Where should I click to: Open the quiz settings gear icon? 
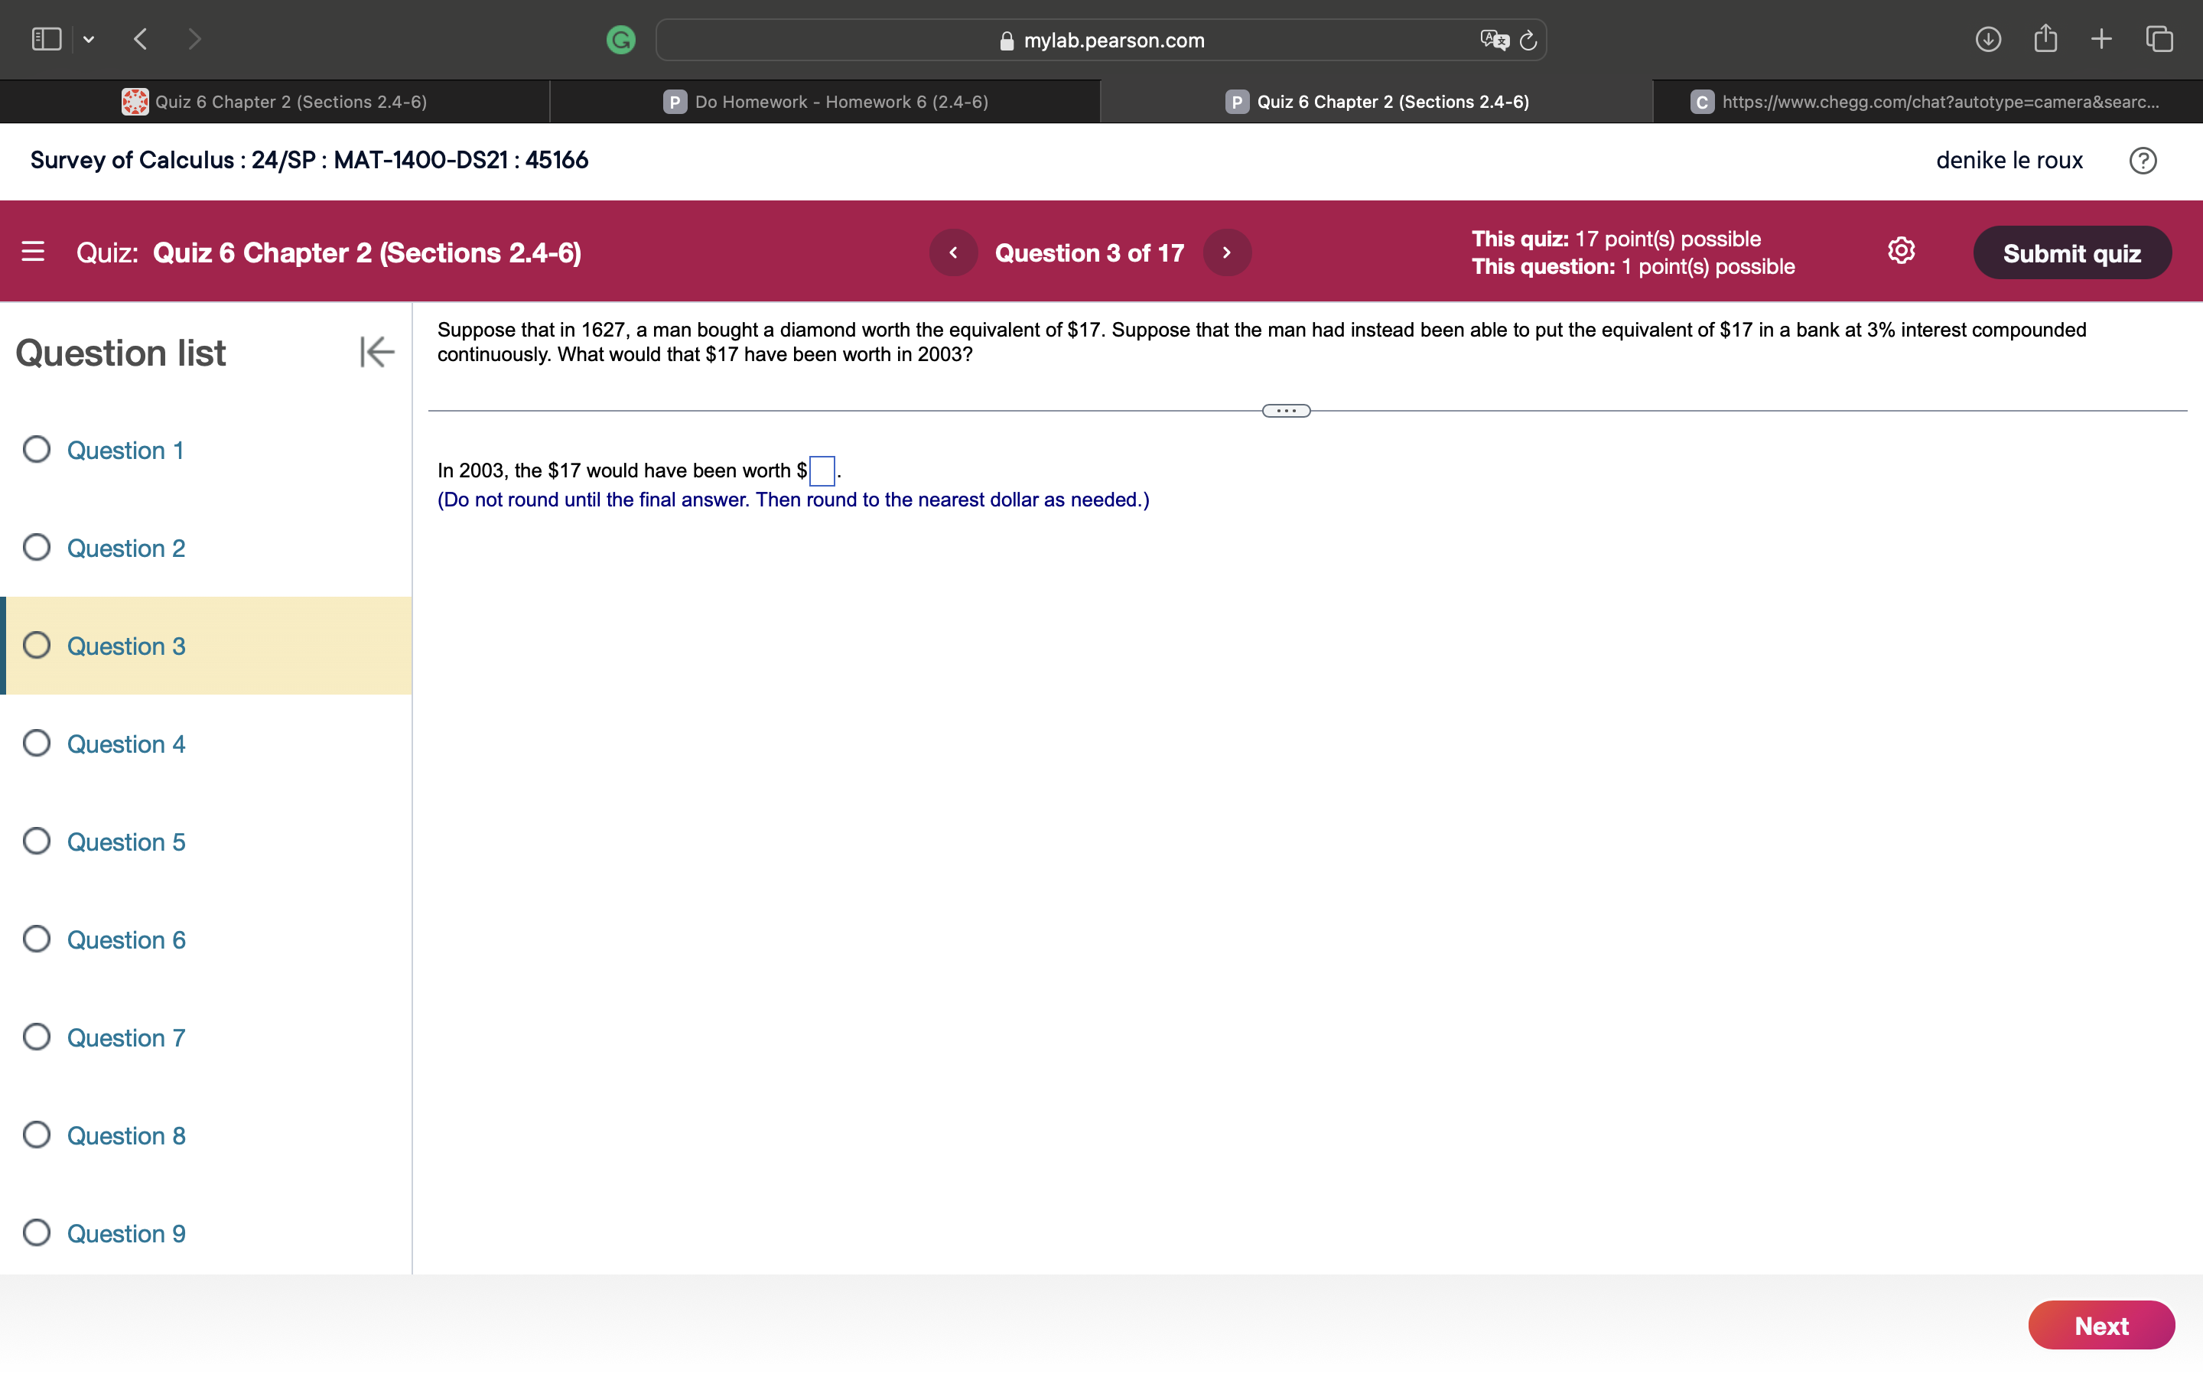(1902, 250)
